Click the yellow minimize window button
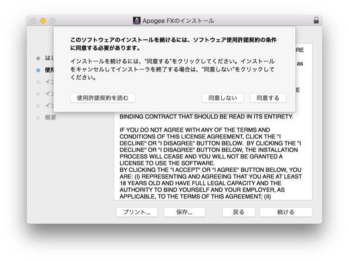 pyautogui.click(x=43, y=20)
